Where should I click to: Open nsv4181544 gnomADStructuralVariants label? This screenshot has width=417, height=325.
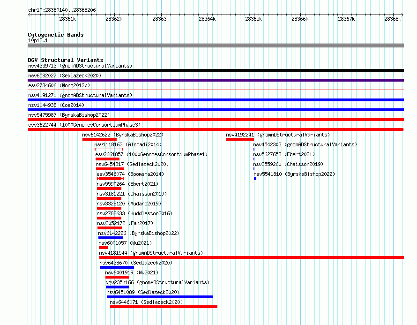[x=151, y=253]
